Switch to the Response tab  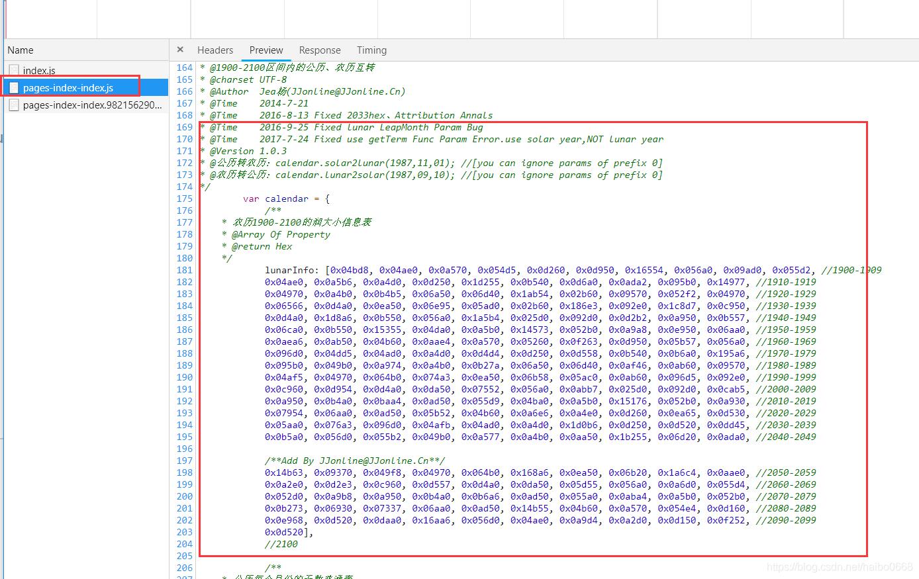click(320, 50)
